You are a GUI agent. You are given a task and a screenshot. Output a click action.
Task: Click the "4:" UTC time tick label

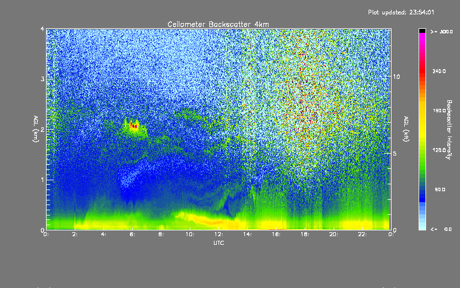(x=104, y=234)
